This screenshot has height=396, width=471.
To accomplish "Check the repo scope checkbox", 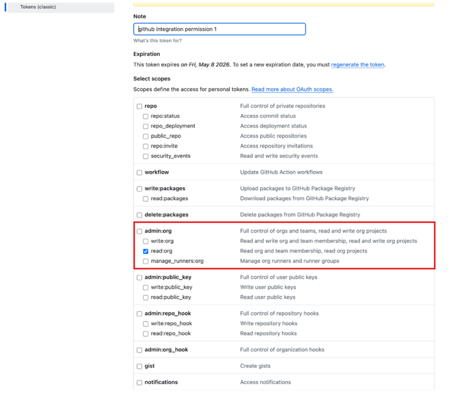I will pyautogui.click(x=139, y=106).
